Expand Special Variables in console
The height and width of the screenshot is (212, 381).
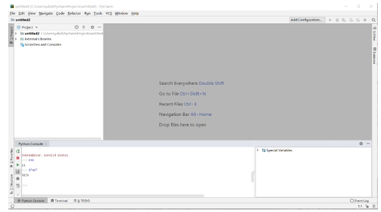[x=258, y=150]
